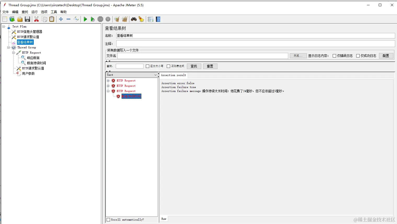Toggle Scroll automatically checkbox
The width and height of the screenshot is (397, 224).
point(108,220)
